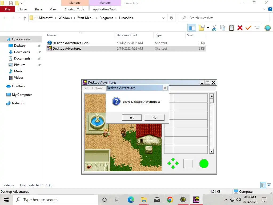Click the shell globe toolbar icon

click(x=267, y=28)
